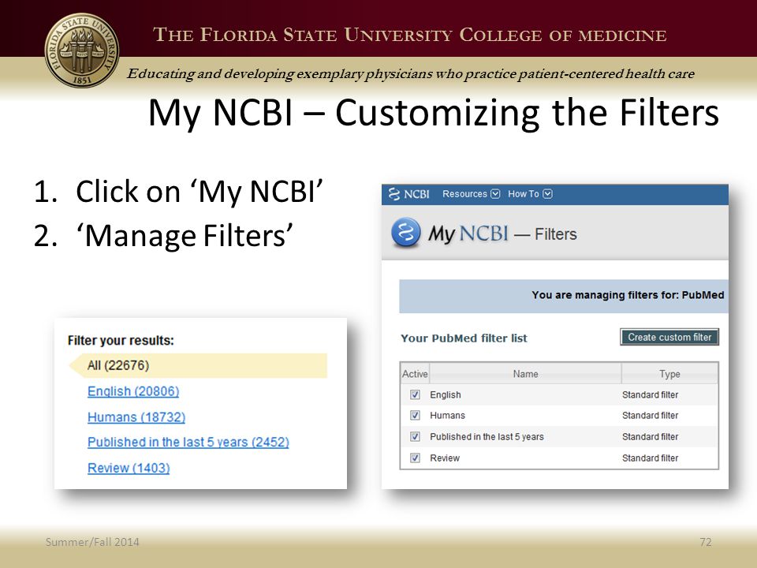Click the Name column header
This screenshot has width=757, height=568.
tap(525, 374)
